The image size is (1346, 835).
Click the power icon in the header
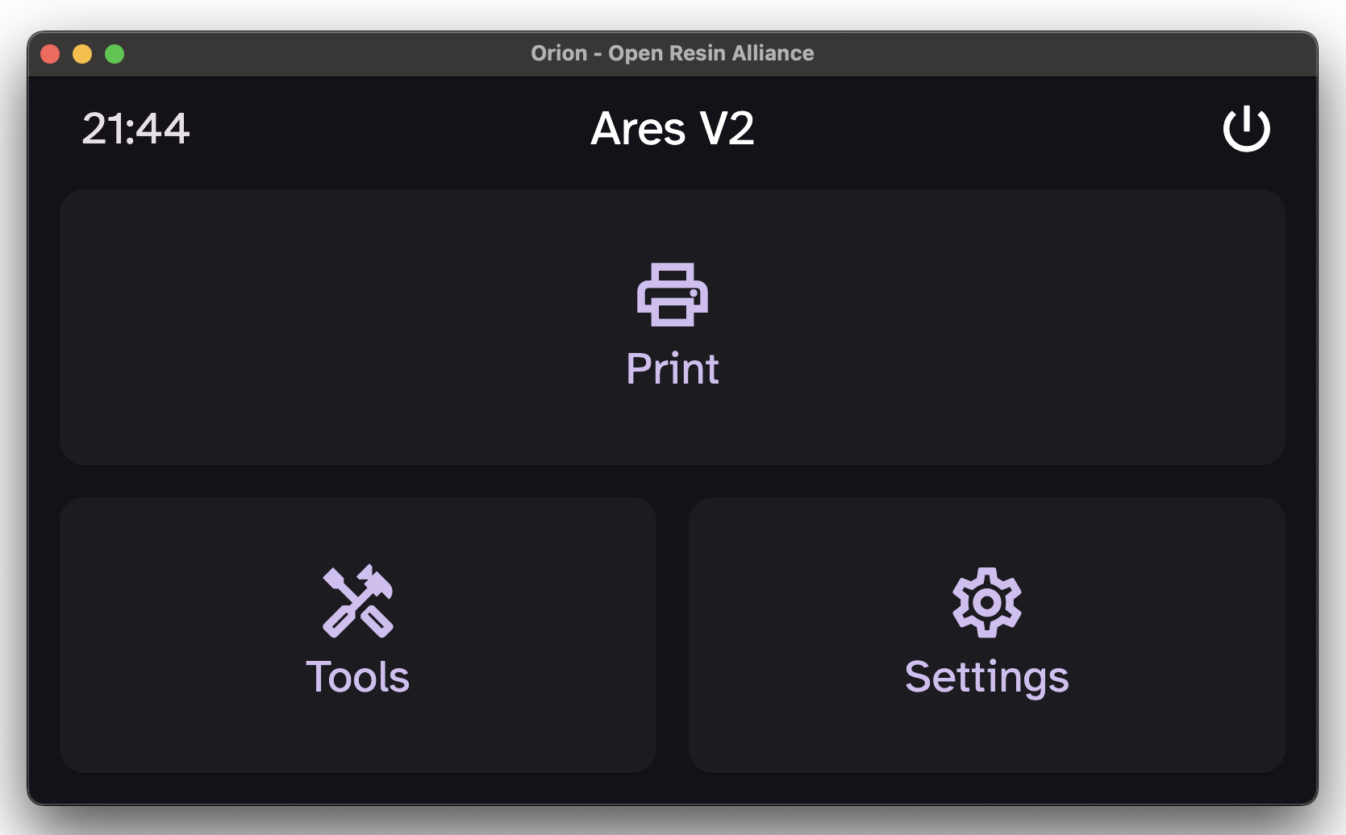(x=1246, y=129)
